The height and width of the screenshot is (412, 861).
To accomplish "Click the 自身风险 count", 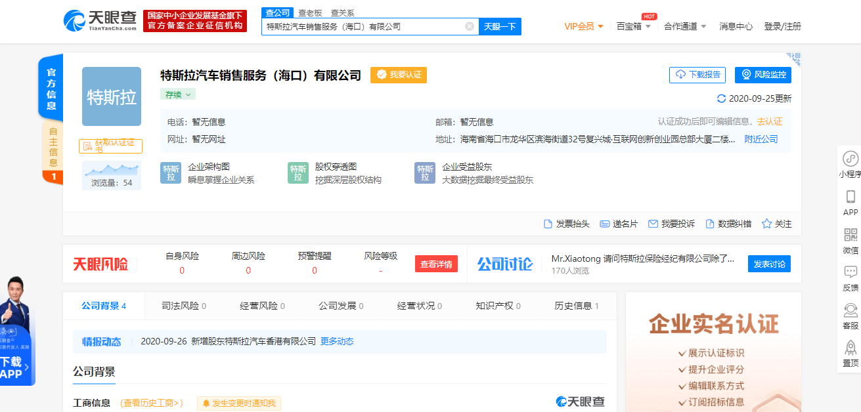I will click(x=182, y=270).
